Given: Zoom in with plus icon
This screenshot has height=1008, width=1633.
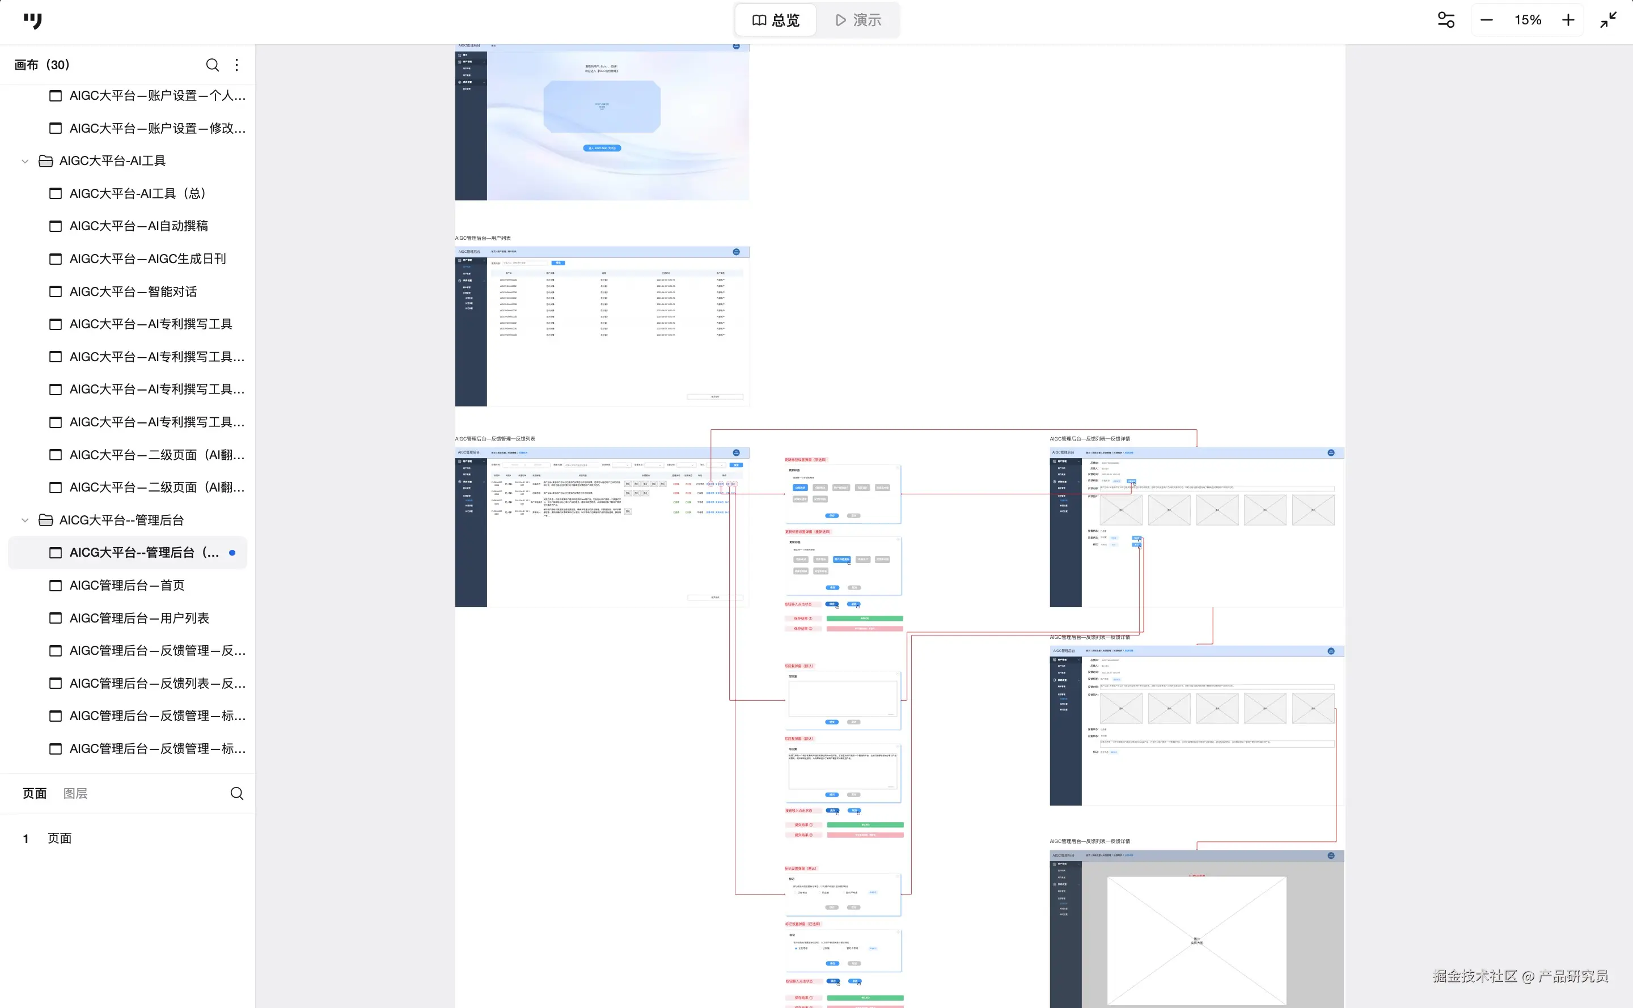Looking at the screenshot, I should click(x=1568, y=20).
